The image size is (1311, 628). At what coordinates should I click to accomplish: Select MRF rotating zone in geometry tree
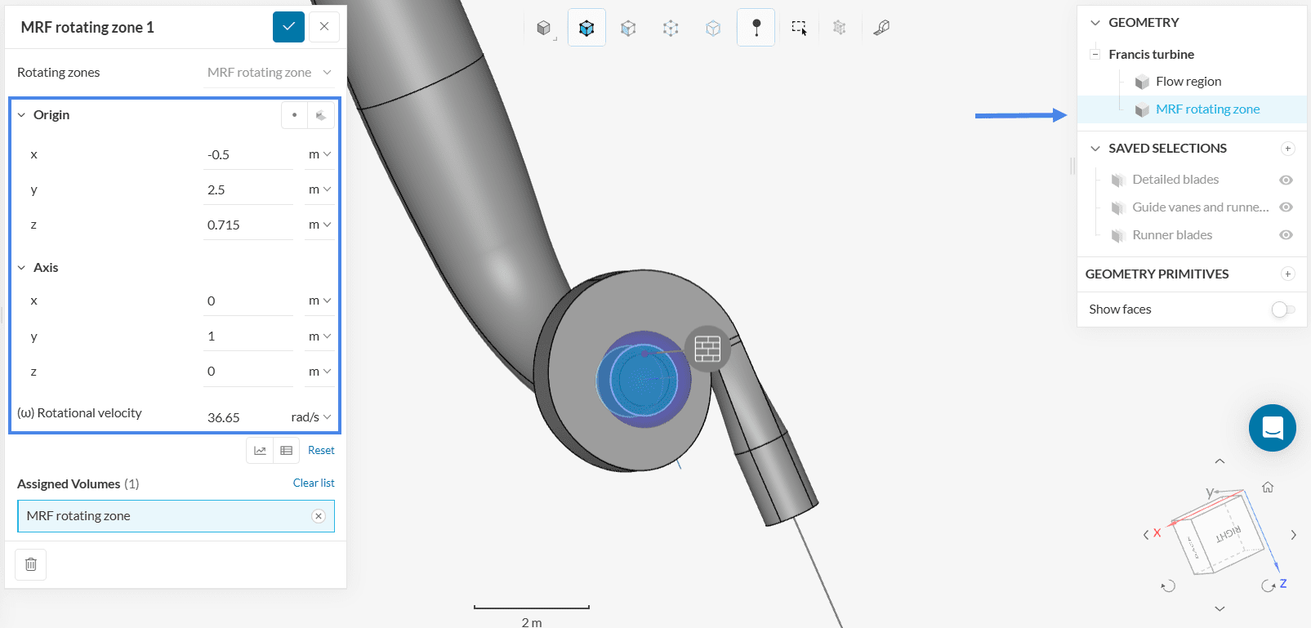(x=1206, y=109)
